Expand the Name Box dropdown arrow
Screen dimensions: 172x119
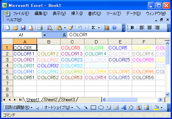coord(45,35)
